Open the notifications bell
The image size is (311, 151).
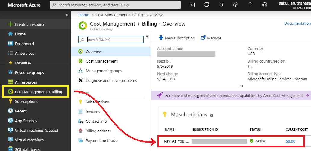coord(221,5)
